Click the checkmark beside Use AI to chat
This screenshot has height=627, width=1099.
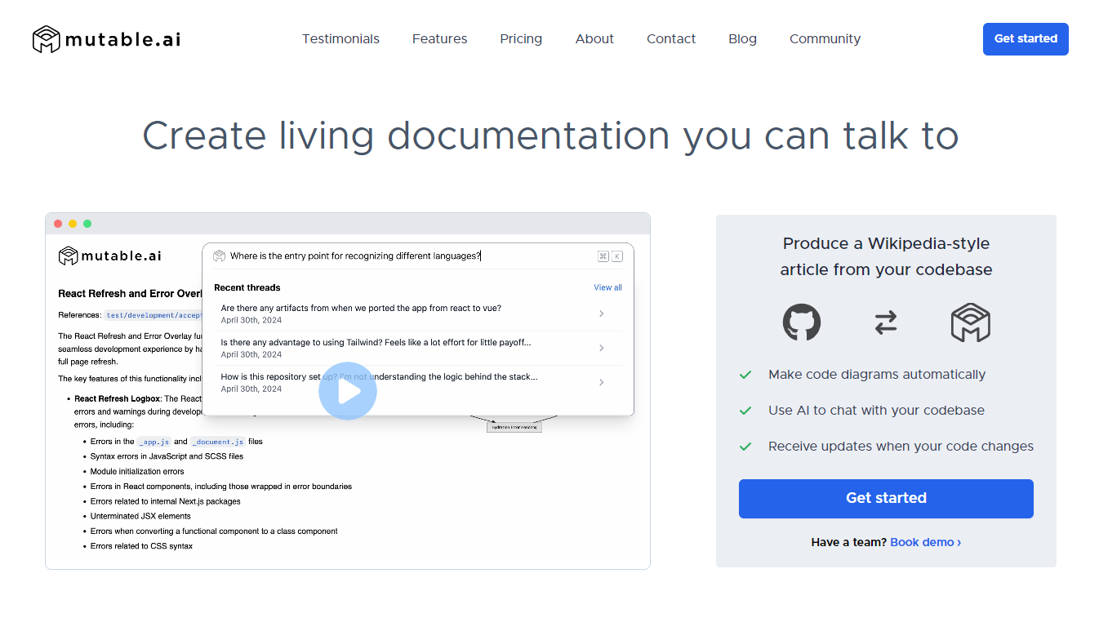tap(745, 411)
